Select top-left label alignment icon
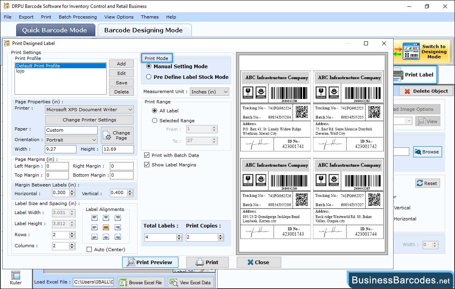This screenshot has height=289, width=455. (x=95, y=218)
